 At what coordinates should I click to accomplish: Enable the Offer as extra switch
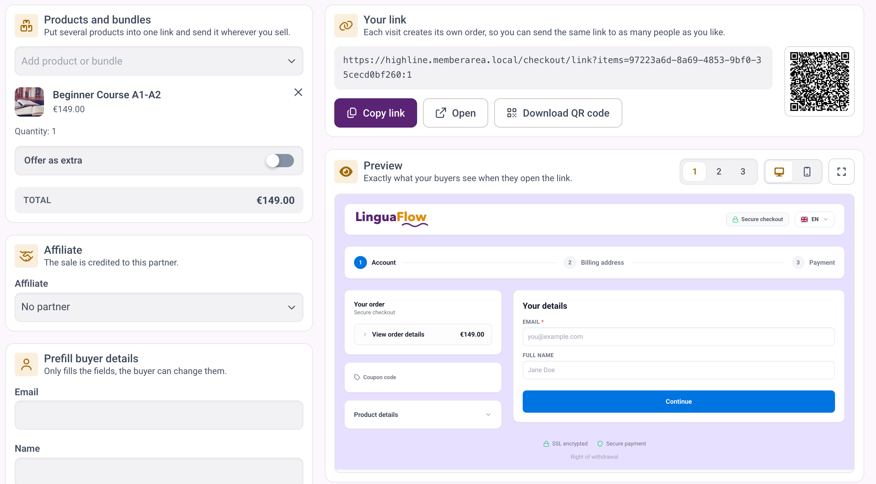pyautogui.click(x=280, y=161)
